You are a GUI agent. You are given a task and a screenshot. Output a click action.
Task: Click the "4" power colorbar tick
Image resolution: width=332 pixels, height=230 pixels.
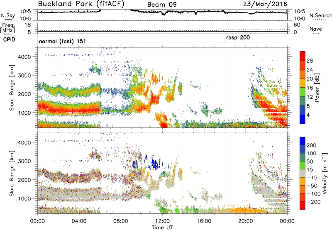pyautogui.click(x=308, y=115)
